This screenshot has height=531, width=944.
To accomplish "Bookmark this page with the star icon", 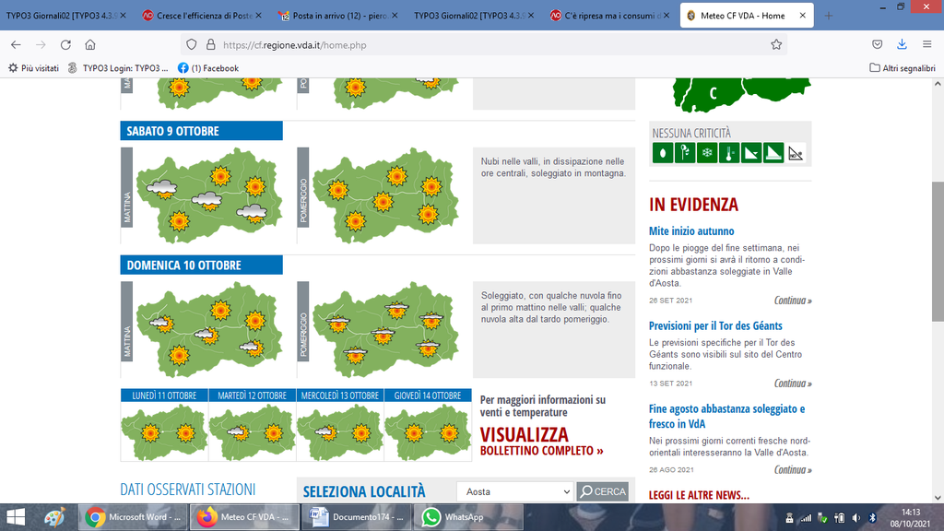I will click(x=776, y=44).
